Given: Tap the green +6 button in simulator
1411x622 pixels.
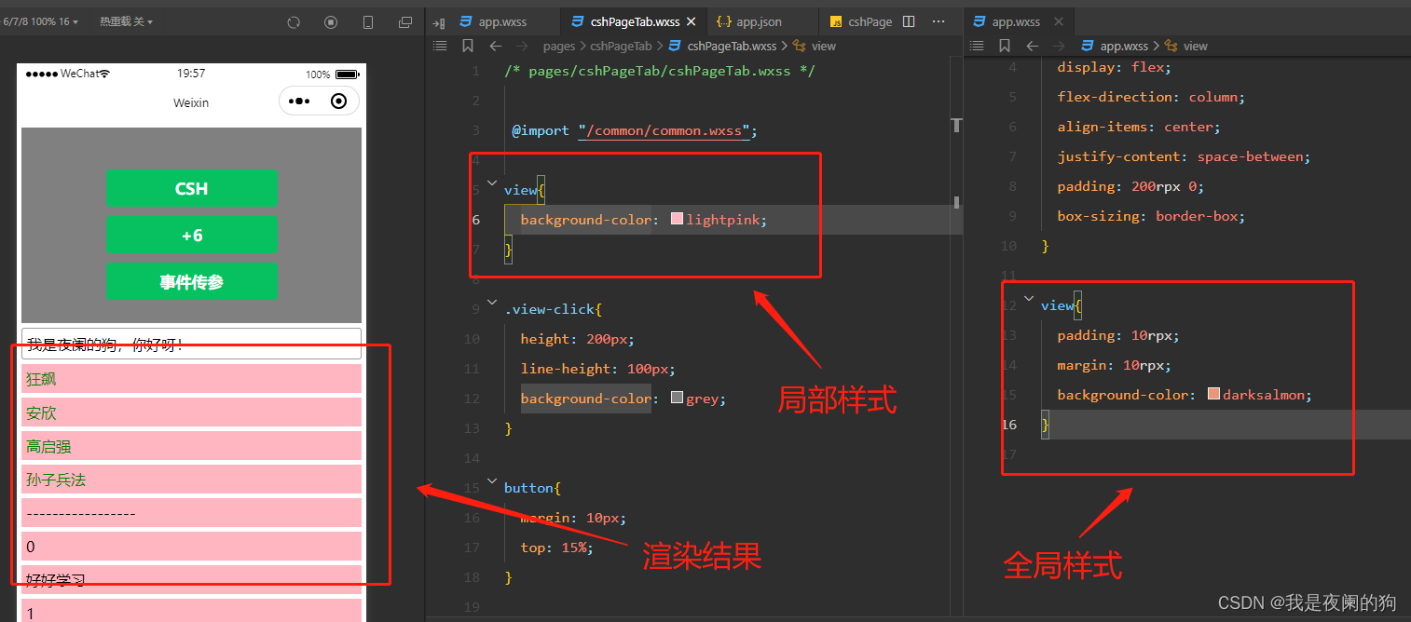Looking at the screenshot, I should point(191,235).
